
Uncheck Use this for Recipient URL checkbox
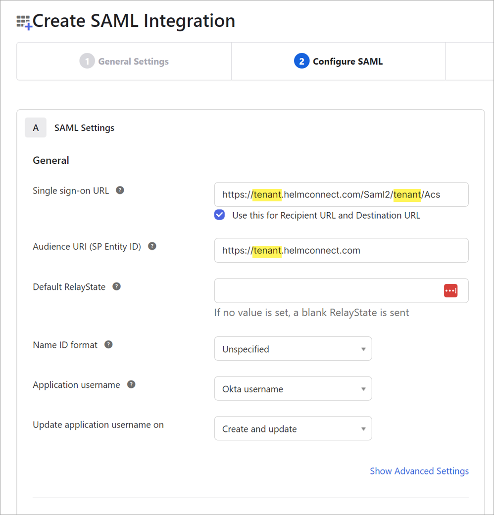click(x=220, y=215)
